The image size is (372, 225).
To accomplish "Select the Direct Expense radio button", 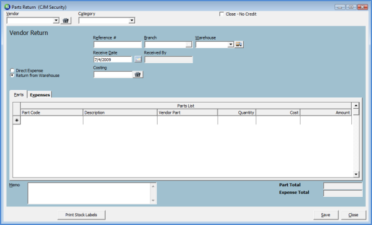I will 12,71.
